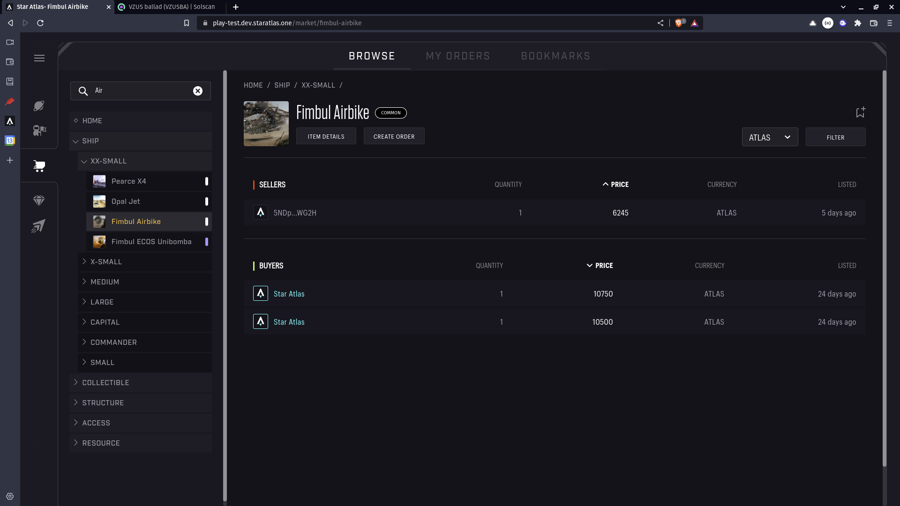Select Opal Jet in ship list

tap(149, 201)
